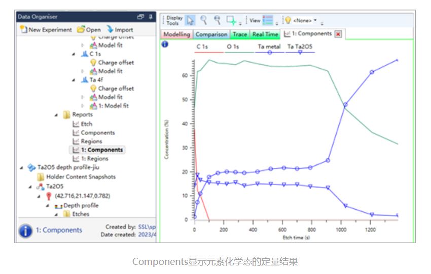The image size is (431, 274).
Task: Click the blue info icon above chart
Action: click(164, 44)
